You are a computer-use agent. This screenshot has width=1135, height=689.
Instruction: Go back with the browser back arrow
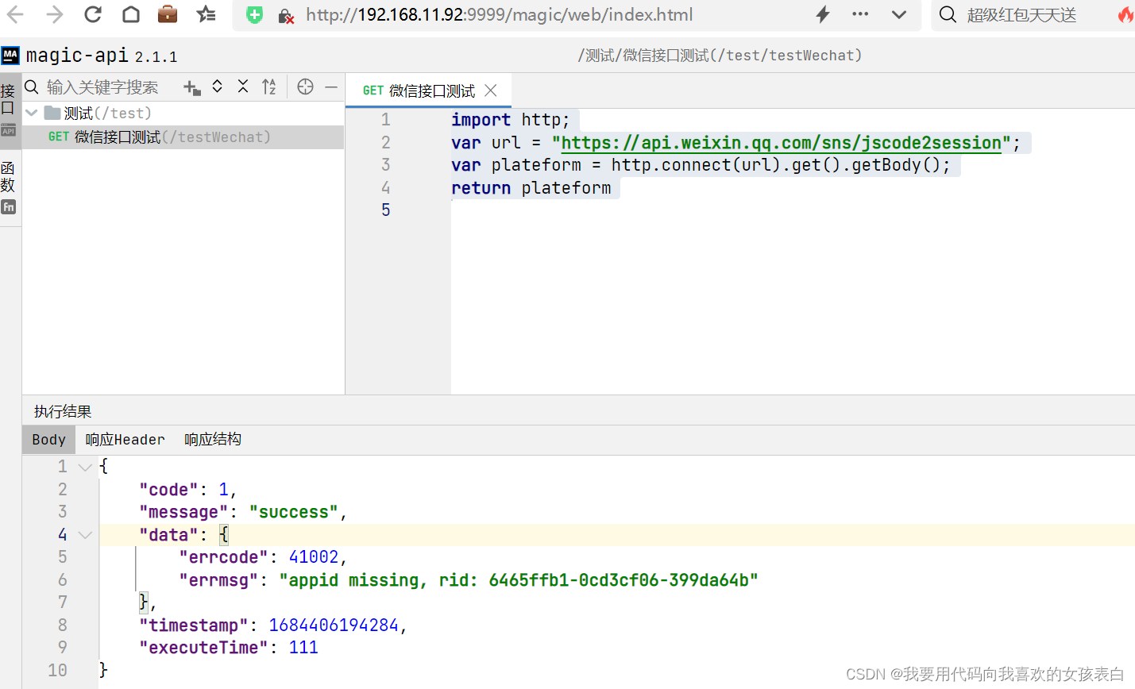pos(15,14)
